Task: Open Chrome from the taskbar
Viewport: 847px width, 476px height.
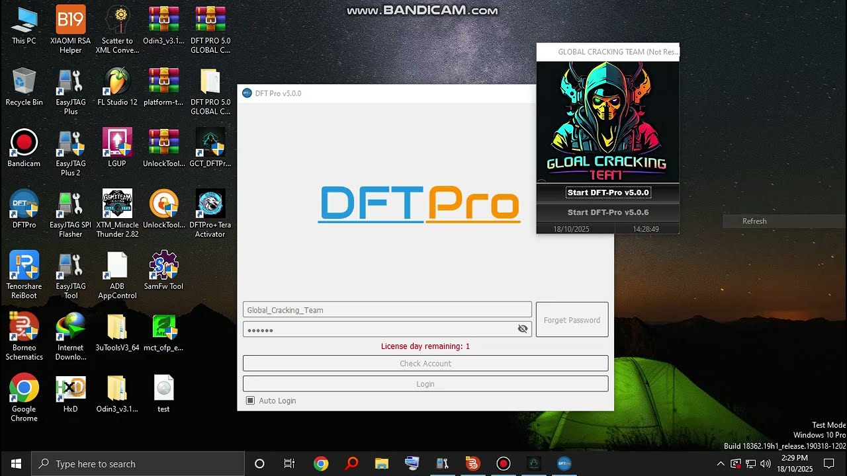Action: click(321, 463)
